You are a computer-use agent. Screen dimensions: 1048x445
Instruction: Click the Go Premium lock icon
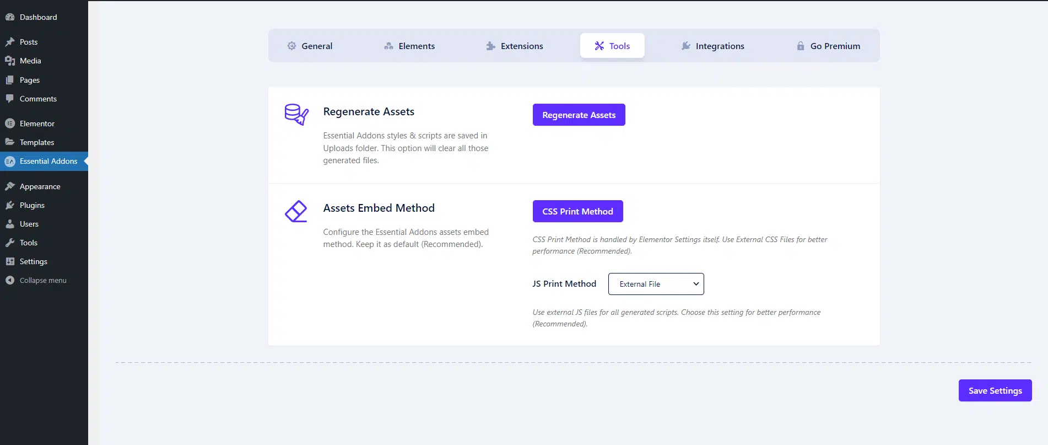point(801,46)
